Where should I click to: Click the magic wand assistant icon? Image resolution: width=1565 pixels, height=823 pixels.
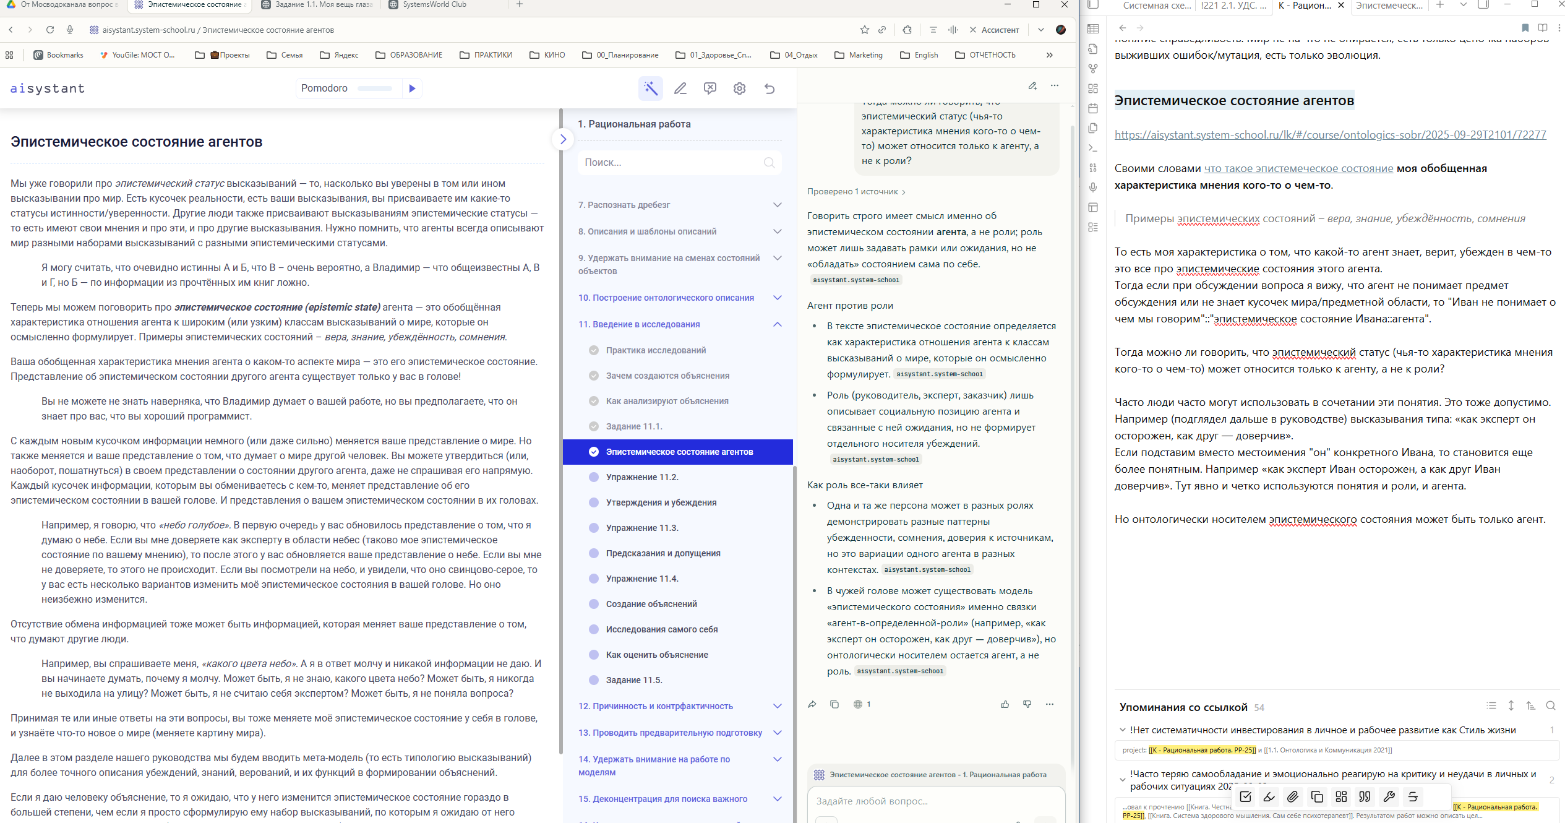point(650,88)
